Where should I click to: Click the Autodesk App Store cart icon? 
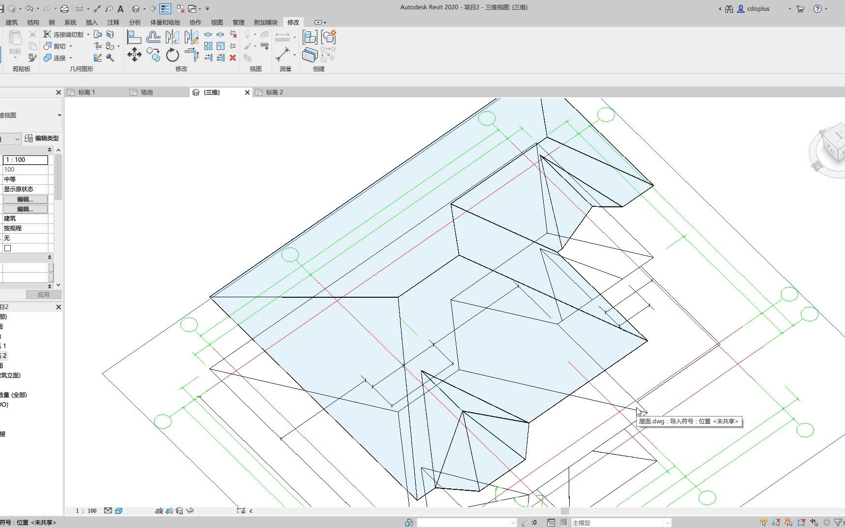(801, 9)
